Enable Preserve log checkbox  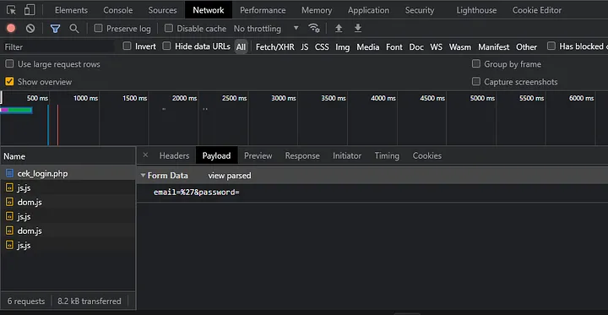tap(99, 28)
